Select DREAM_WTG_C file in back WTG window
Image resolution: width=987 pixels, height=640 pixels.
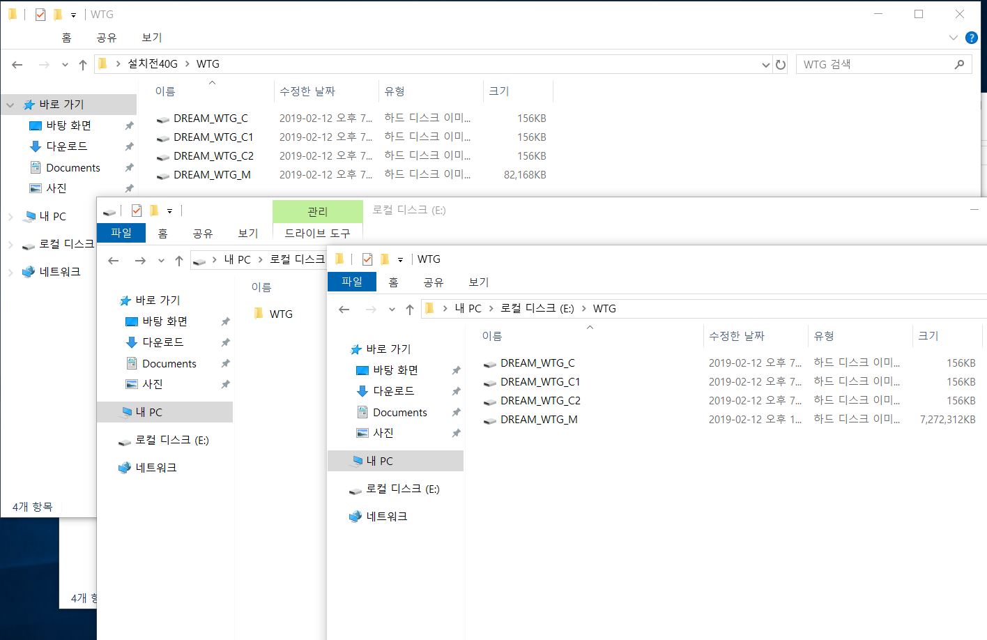pyautogui.click(x=211, y=119)
